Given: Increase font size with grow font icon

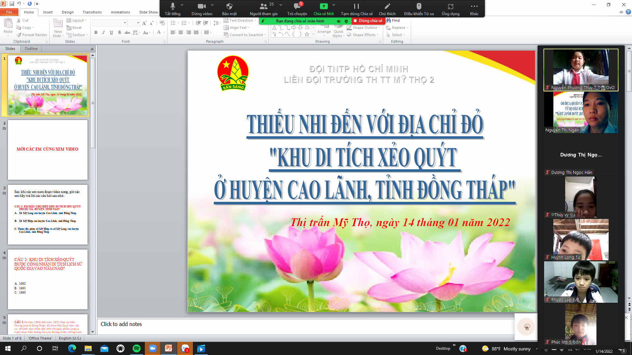Looking at the screenshot, I should click(144, 23).
